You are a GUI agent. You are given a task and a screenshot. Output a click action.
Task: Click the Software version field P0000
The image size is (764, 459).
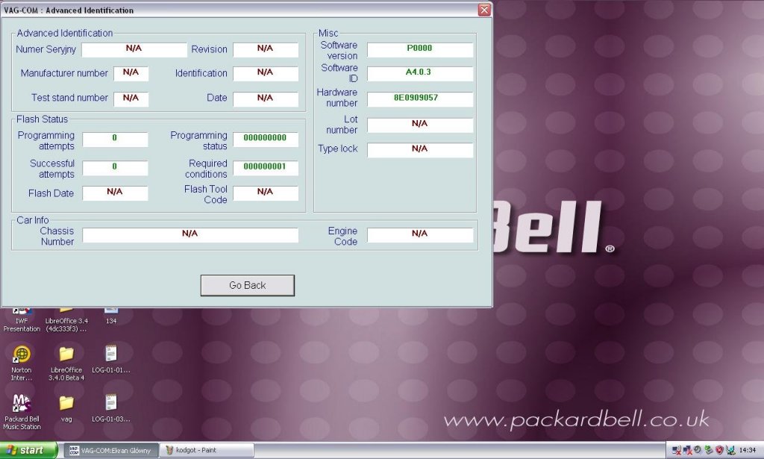tap(419, 50)
